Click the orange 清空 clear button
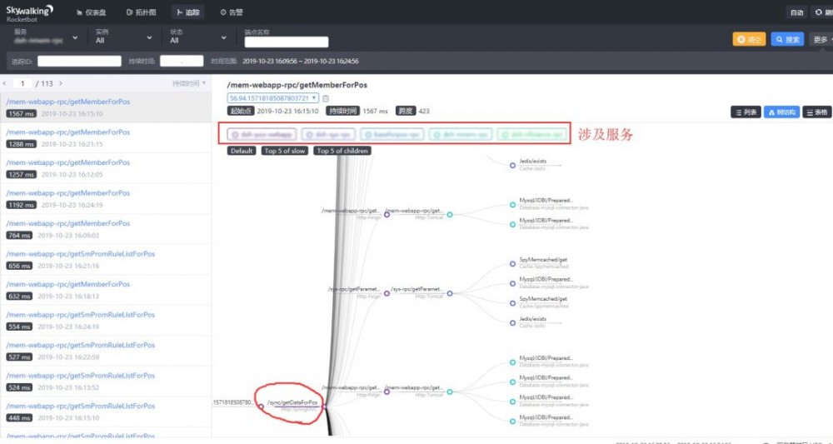The height and width of the screenshot is (444, 833). 749,39
